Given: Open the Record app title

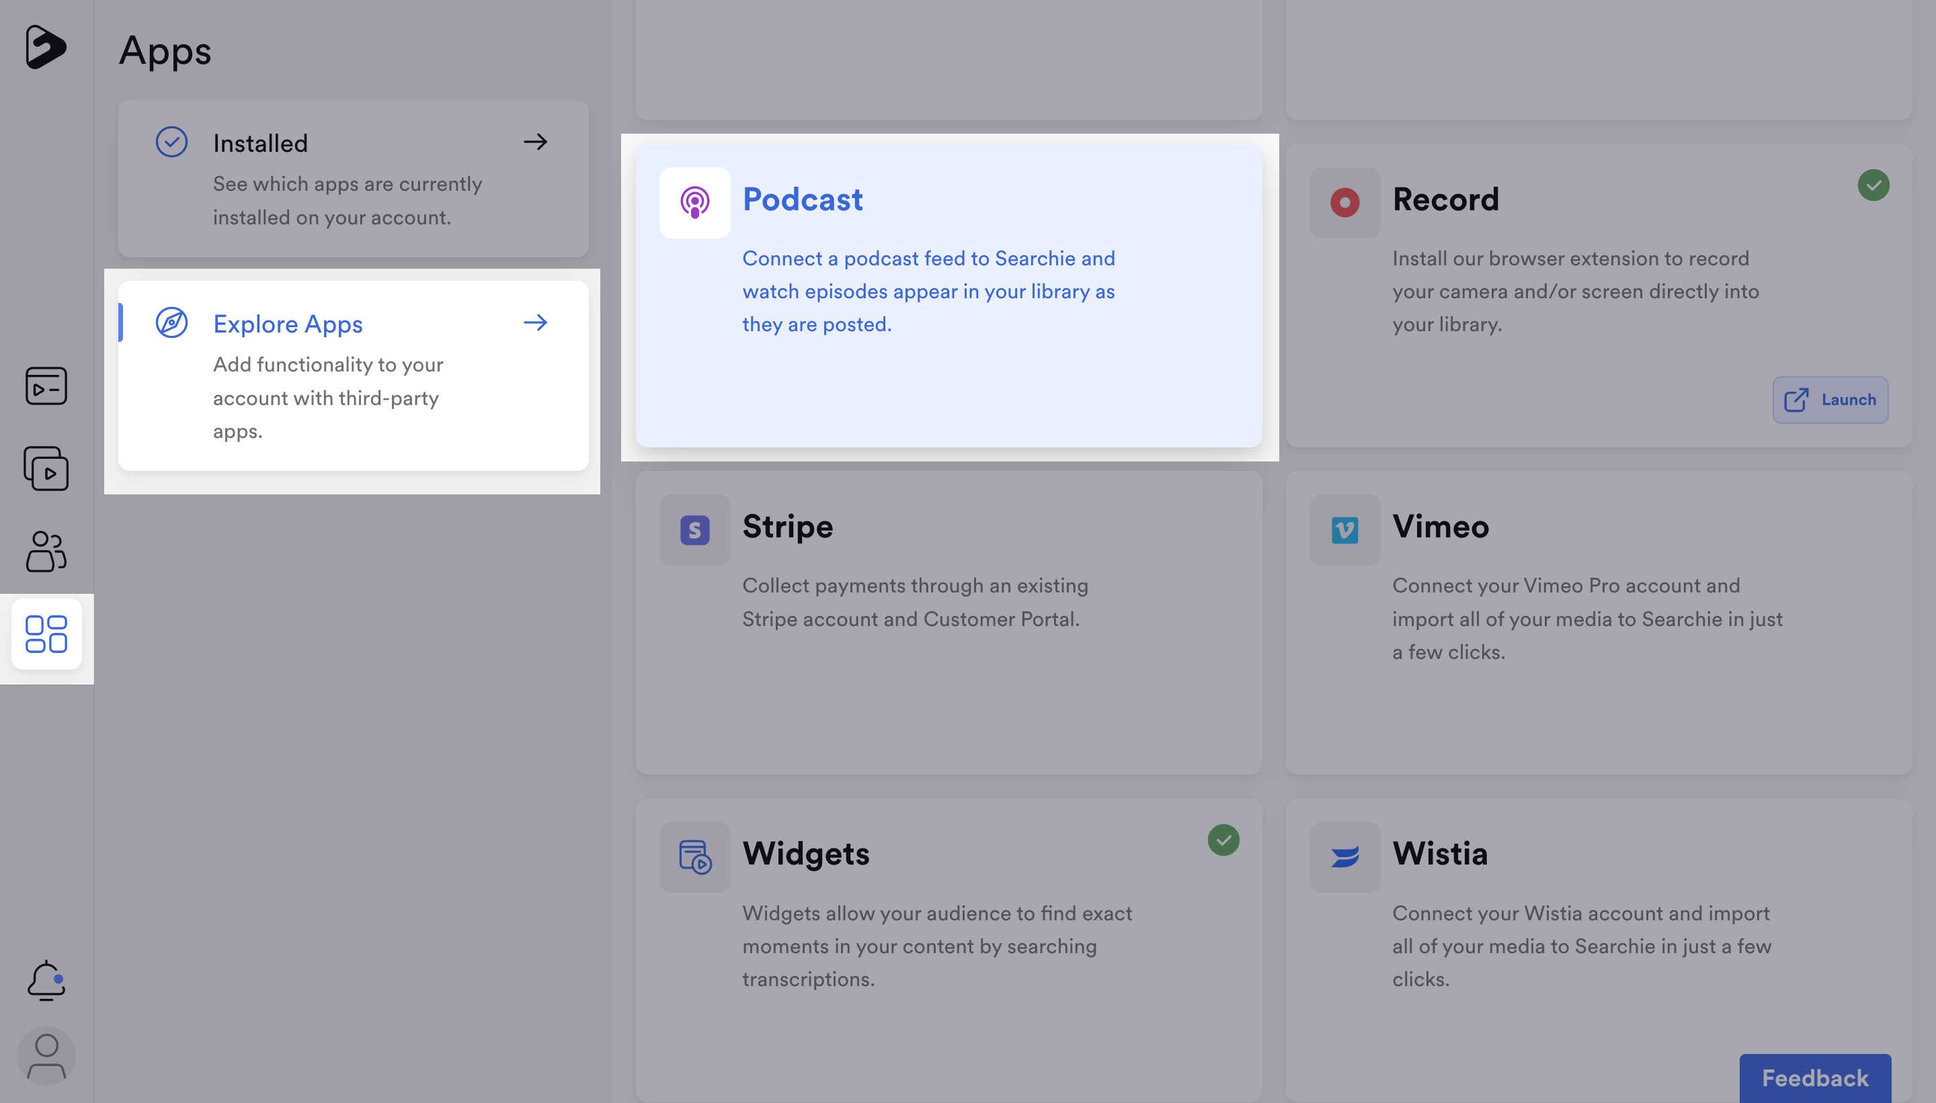Looking at the screenshot, I should pos(1445,200).
